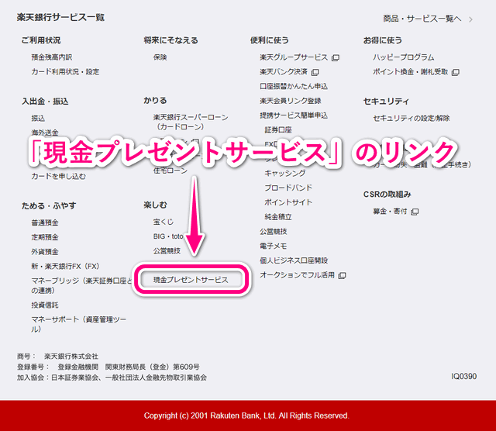Open セキュリティの設定/解除 link
This screenshot has width=496, height=431.
tap(412, 119)
